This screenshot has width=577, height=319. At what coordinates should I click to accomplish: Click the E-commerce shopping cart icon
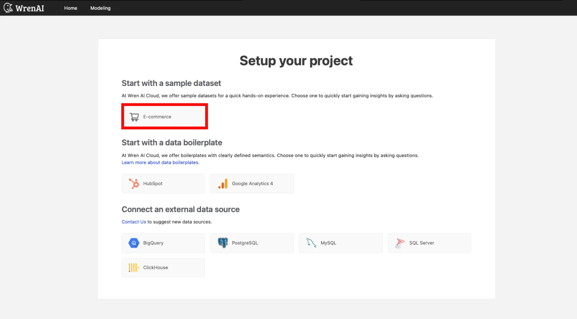(x=134, y=117)
